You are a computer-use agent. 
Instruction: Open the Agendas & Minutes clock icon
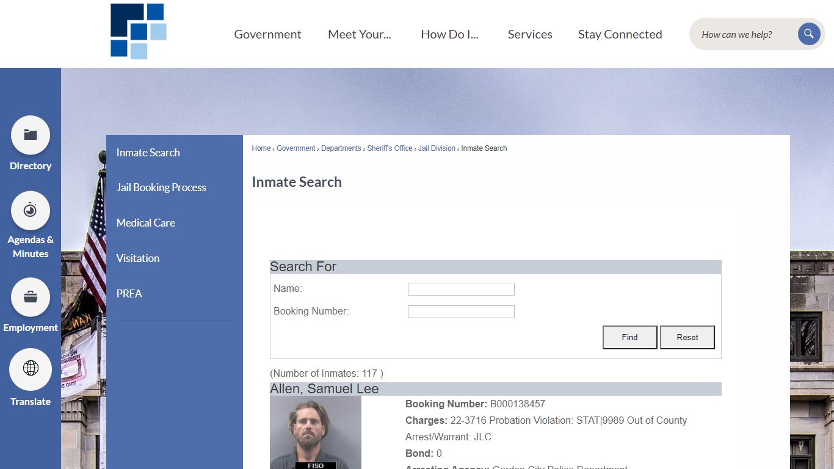click(x=31, y=211)
